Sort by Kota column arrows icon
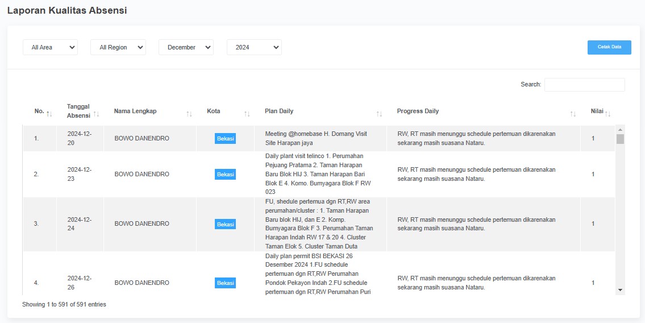The width and height of the screenshot is (645, 323). pyautogui.click(x=247, y=114)
